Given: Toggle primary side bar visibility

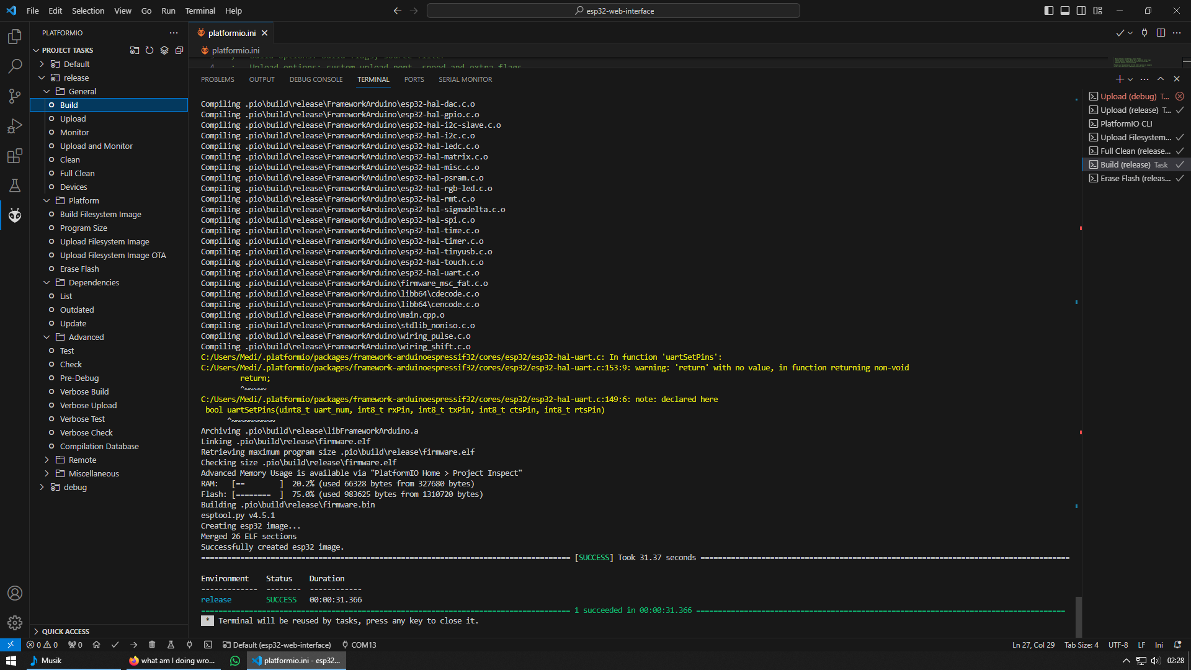Looking at the screenshot, I should click(x=1048, y=11).
